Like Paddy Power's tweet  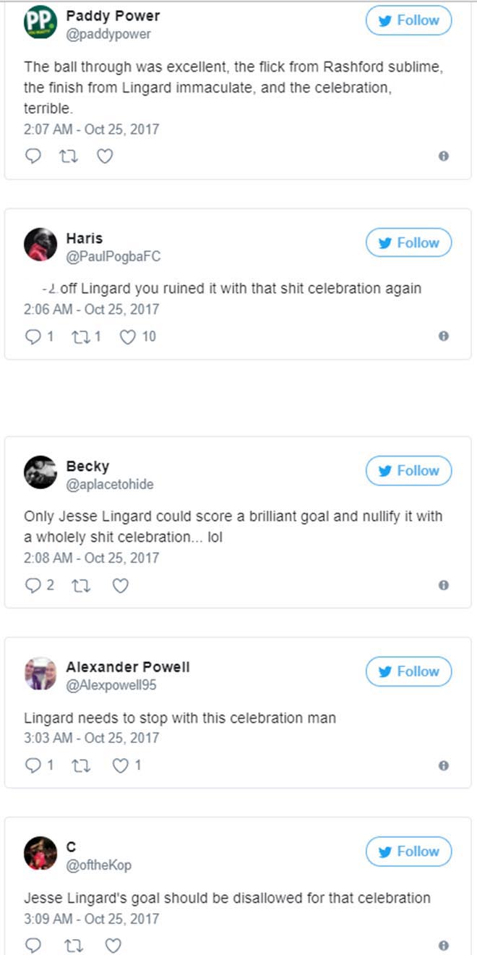pyautogui.click(x=105, y=156)
